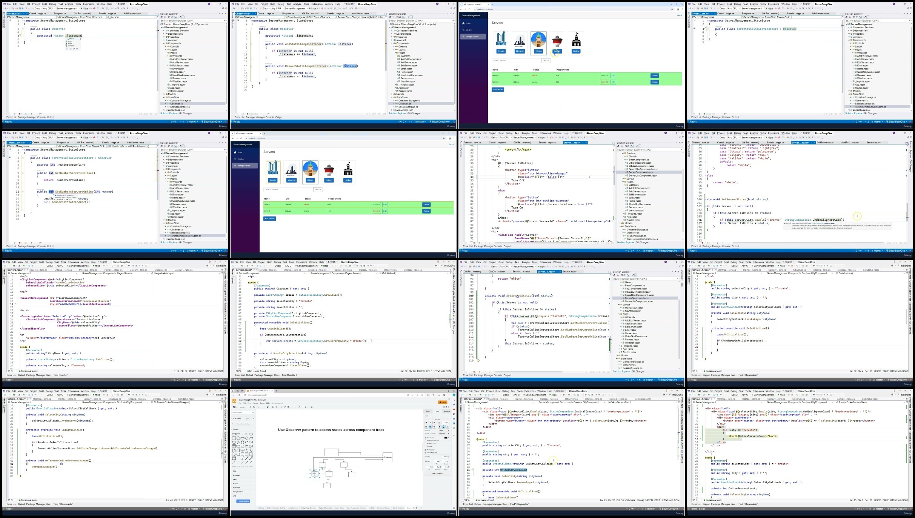This screenshot has height=518, width=915.
Task: Click the Undo arrow in draw.io toolbar
Action: point(259,407)
